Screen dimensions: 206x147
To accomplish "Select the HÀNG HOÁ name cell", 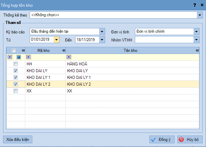I will tap(133, 64).
